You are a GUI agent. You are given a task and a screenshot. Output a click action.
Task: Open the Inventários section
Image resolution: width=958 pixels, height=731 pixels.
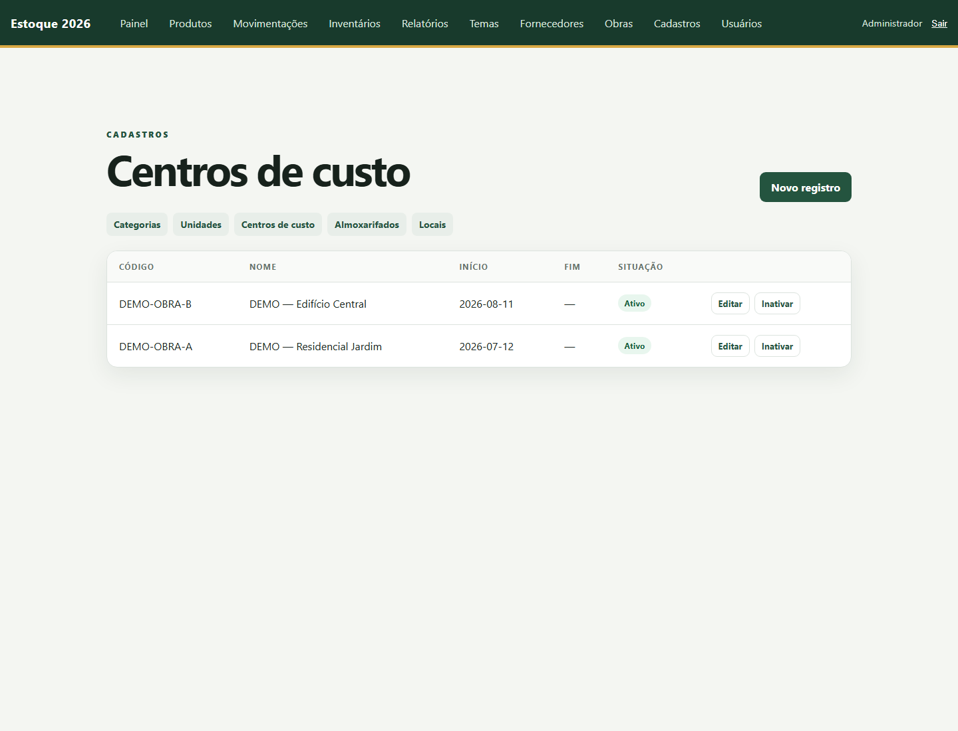click(x=355, y=23)
